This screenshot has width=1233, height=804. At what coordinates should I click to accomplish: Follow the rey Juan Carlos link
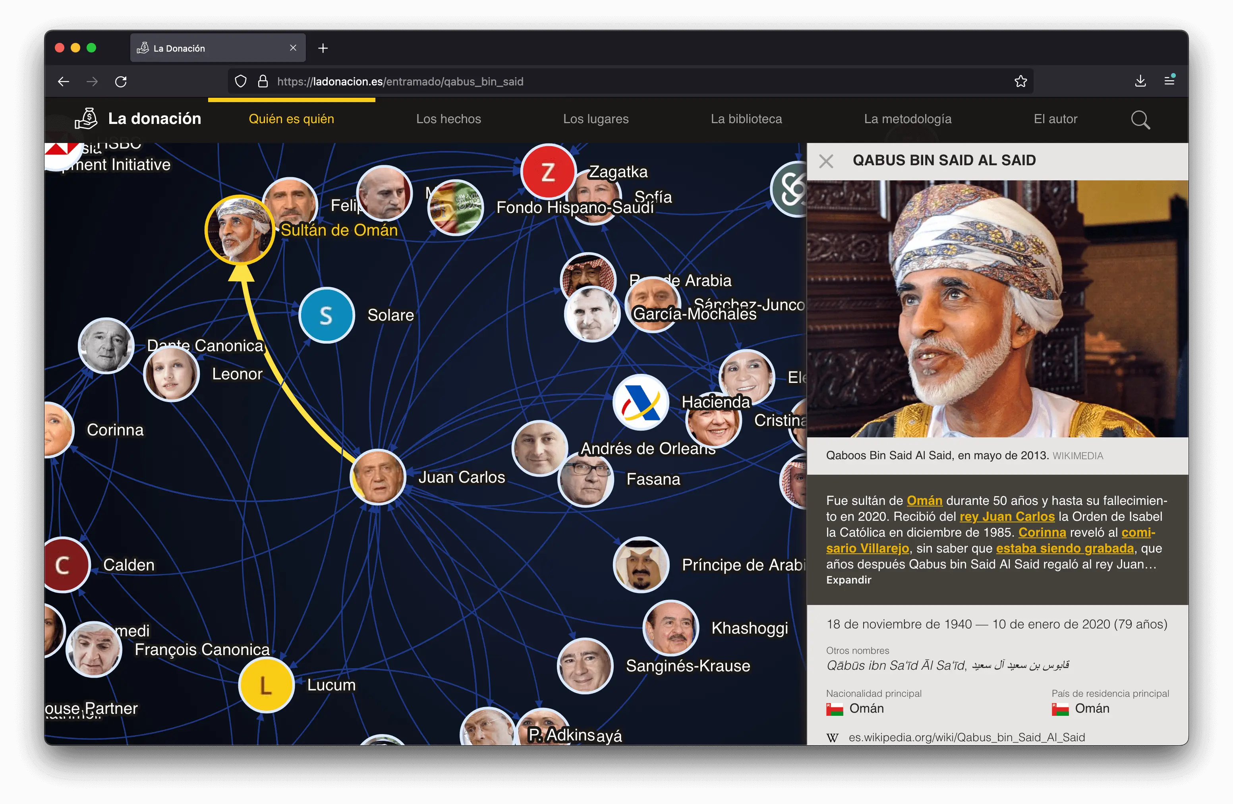[x=1007, y=516]
